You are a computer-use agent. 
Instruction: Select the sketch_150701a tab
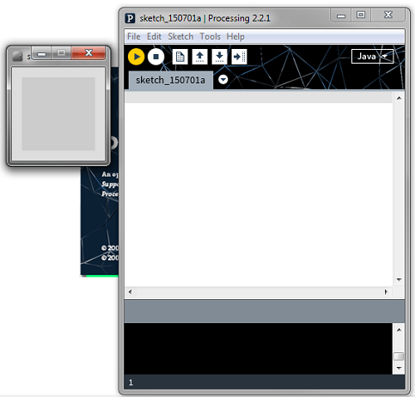point(170,81)
